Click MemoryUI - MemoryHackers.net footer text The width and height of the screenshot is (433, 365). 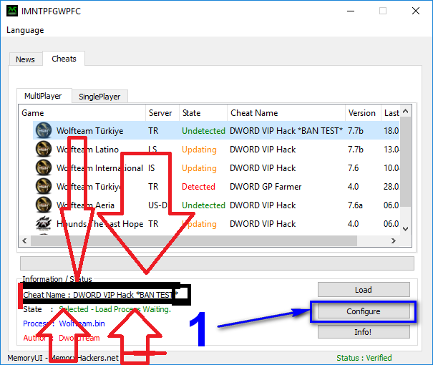tap(63, 358)
